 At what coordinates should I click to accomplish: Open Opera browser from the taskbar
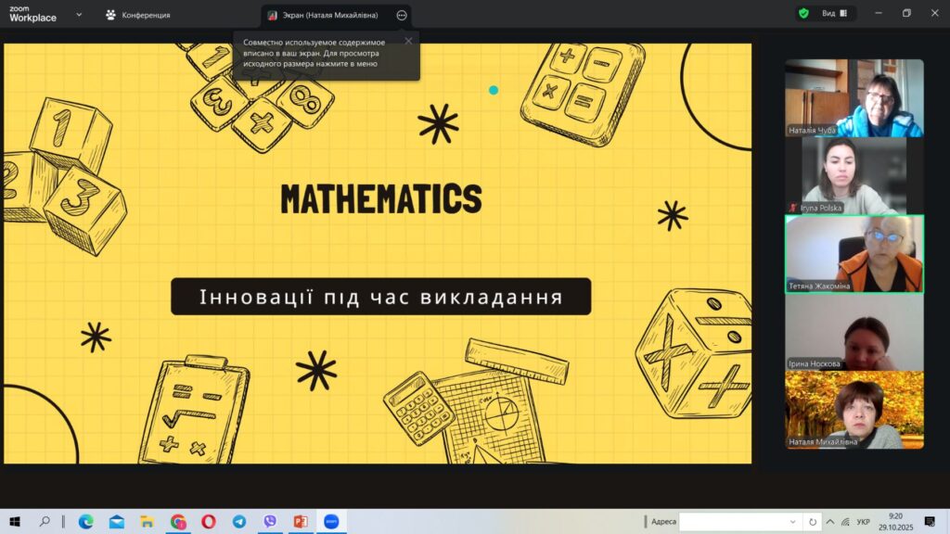209,522
